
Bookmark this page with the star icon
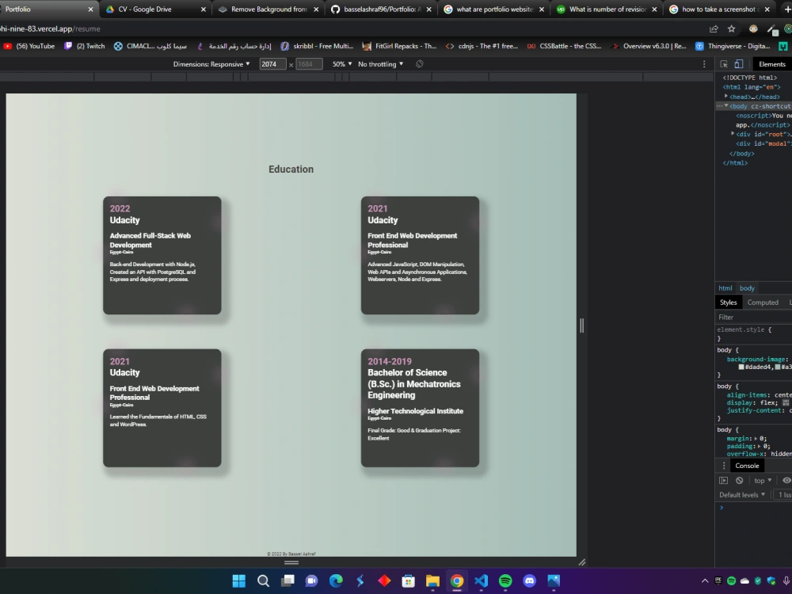(731, 29)
